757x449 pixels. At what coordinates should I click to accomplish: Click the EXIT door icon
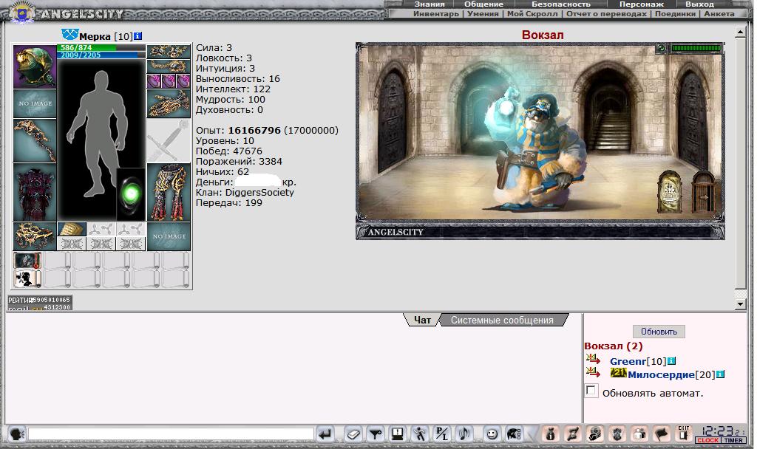click(684, 434)
